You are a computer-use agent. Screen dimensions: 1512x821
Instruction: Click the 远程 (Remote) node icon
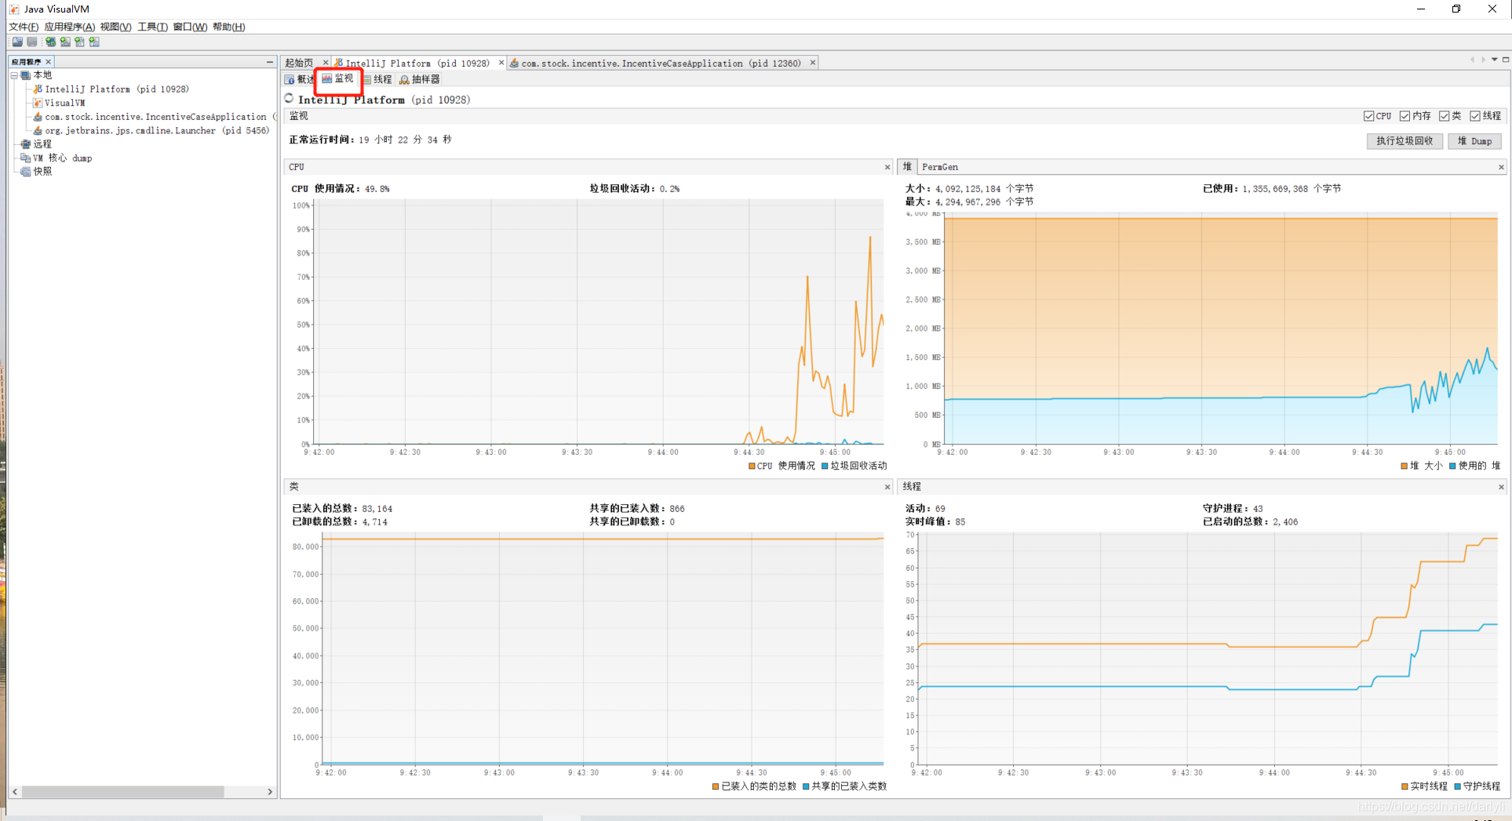[x=27, y=143]
